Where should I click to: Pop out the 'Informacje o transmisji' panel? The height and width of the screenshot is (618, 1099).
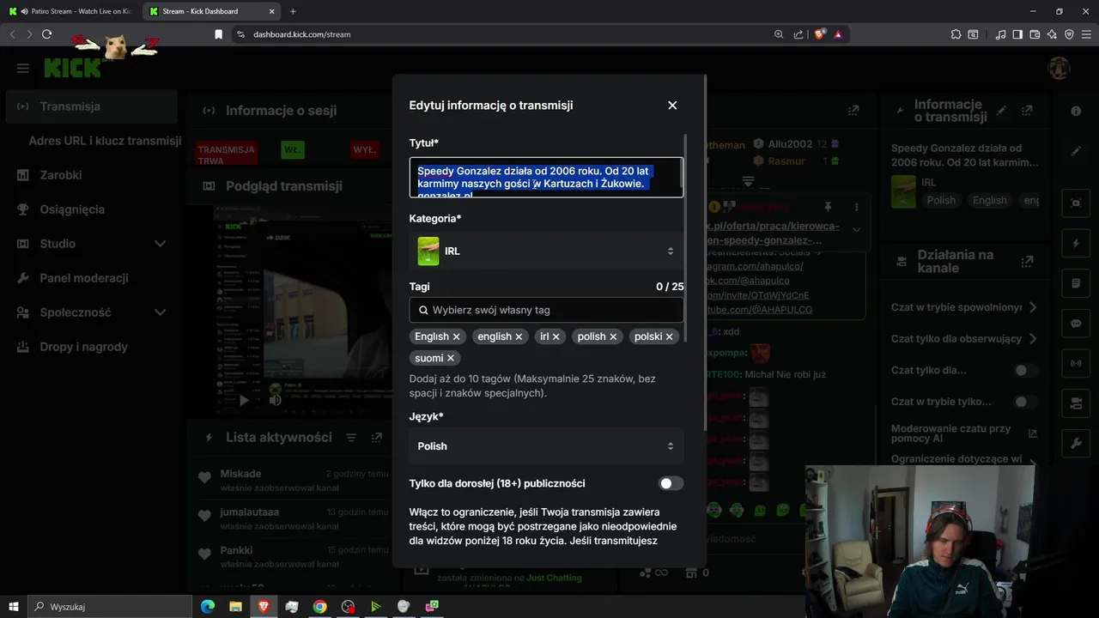tap(1027, 111)
